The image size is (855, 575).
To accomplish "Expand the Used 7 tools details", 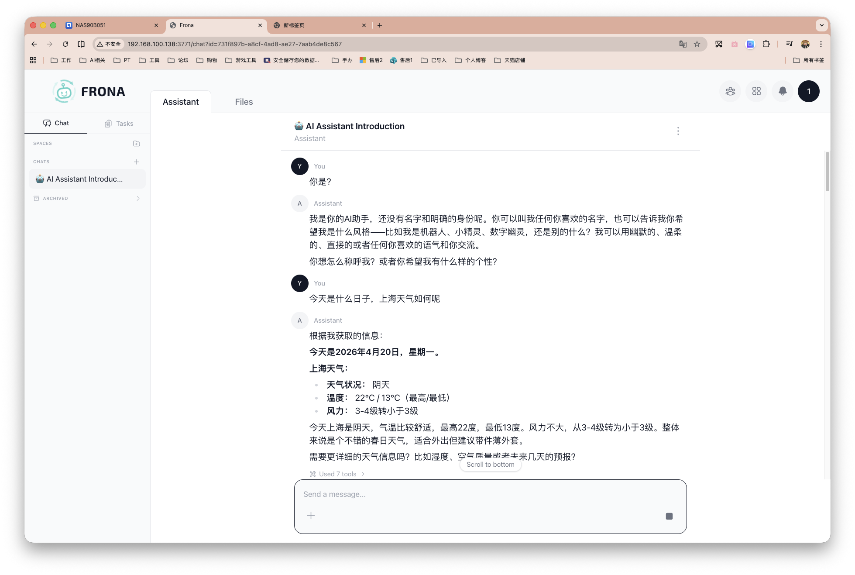I will tap(337, 474).
